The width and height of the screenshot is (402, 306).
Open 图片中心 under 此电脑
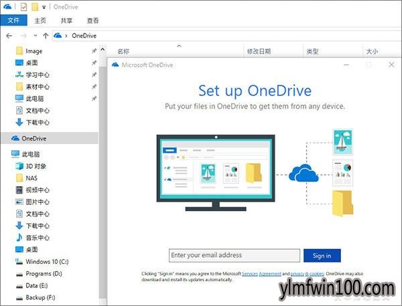pos(32,202)
